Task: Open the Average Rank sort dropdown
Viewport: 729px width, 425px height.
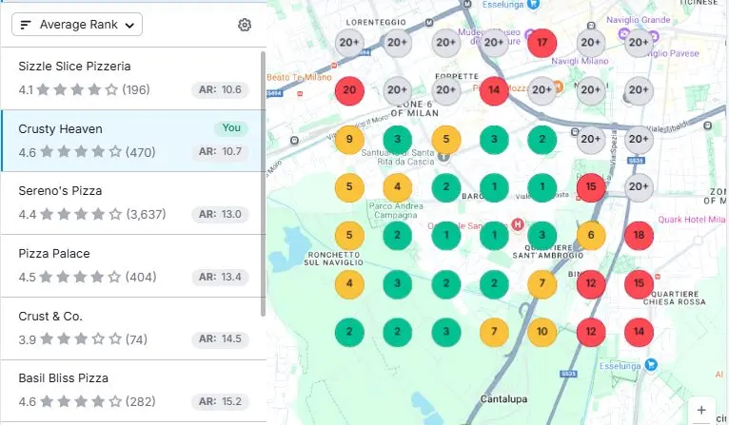Action: [77, 25]
